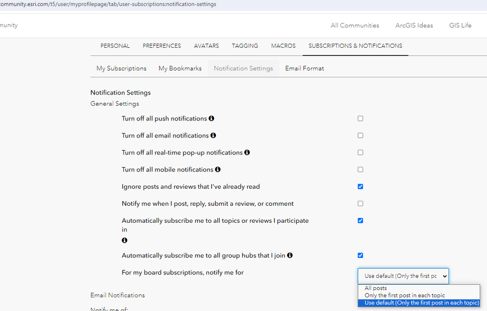Click the Email Notifications section label
The width and height of the screenshot is (487, 311).
point(117,295)
